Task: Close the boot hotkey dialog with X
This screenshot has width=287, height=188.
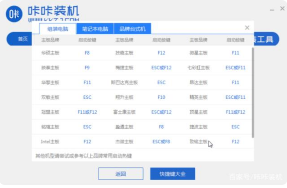Action: point(247,28)
